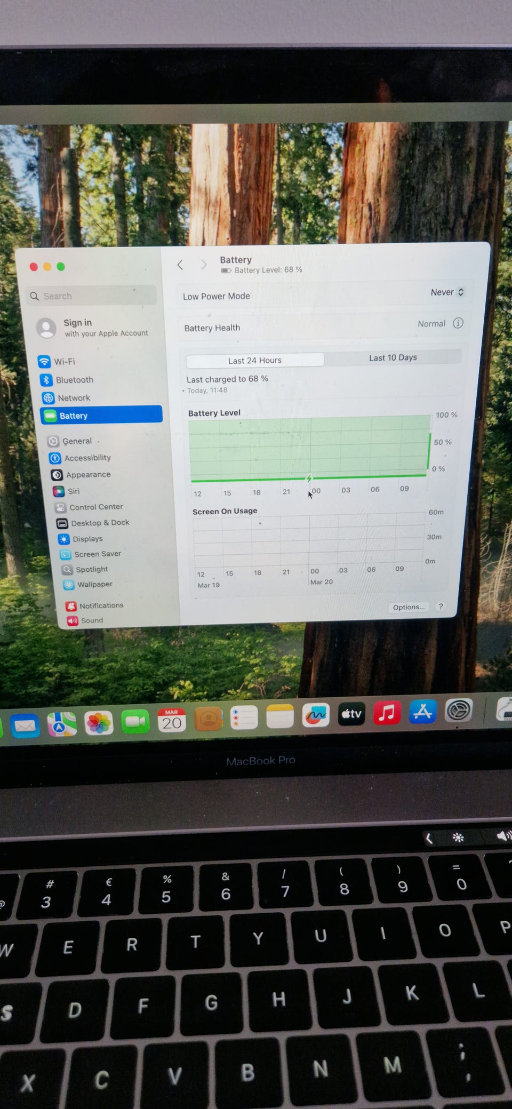
Task: Go back with the left chevron
Action: (180, 265)
